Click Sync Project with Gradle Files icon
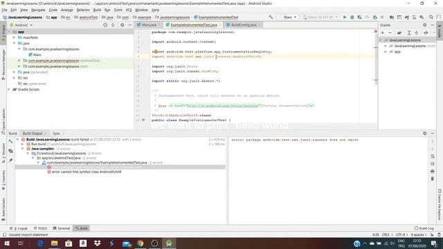This screenshot has width=443, height=249. [407, 17]
